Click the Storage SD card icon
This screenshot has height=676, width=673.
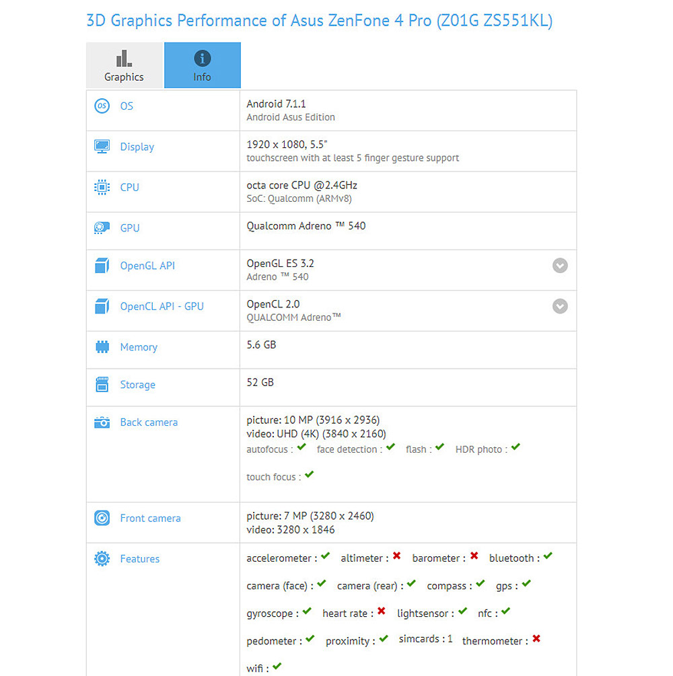(x=102, y=385)
